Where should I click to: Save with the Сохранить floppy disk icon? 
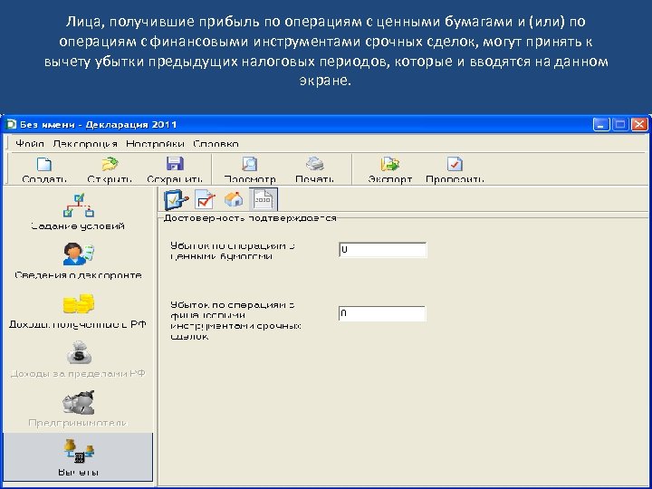175,164
